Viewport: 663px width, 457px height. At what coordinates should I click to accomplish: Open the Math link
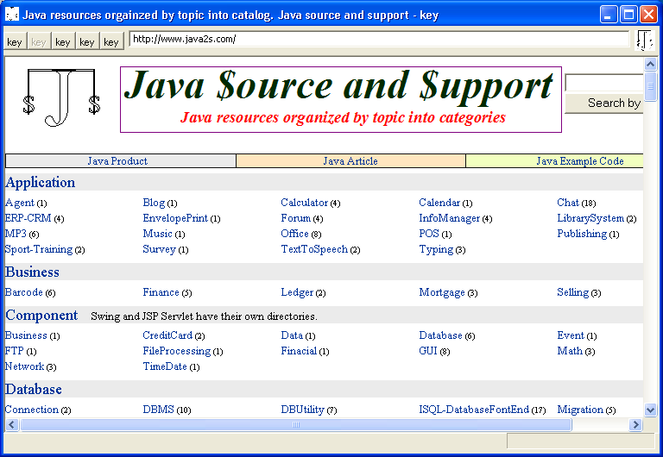pyautogui.click(x=570, y=351)
